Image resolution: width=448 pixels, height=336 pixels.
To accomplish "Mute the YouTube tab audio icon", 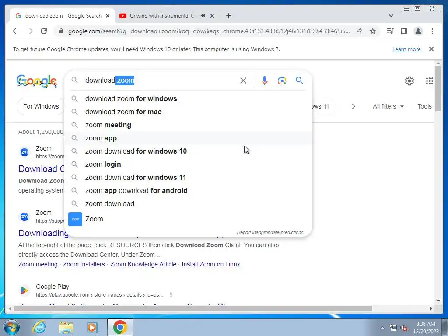I will point(203,16).
